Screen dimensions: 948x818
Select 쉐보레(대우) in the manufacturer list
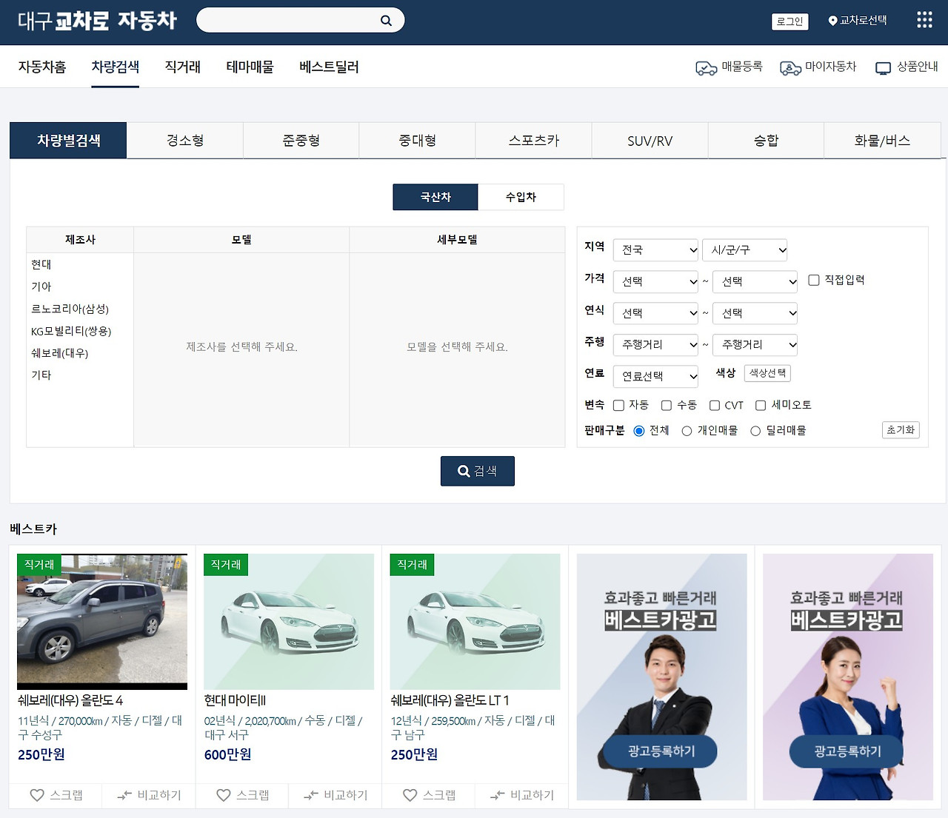coord(59,353)
